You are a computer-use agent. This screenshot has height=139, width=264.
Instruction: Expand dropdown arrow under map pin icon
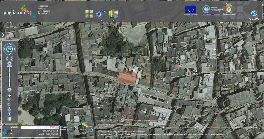(113, 21)
